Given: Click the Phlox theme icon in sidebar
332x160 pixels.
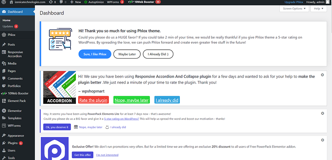Looking at the screenshot, I should coord(4,35).
